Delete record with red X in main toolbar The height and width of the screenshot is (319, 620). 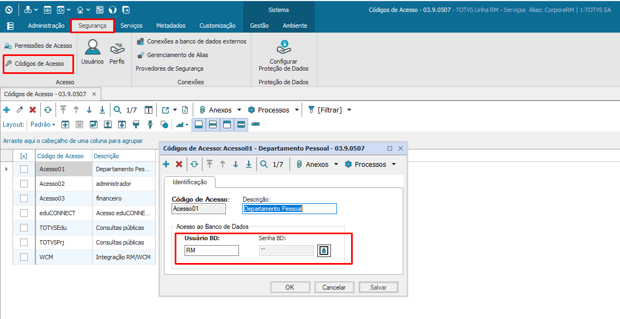(33, 110)
